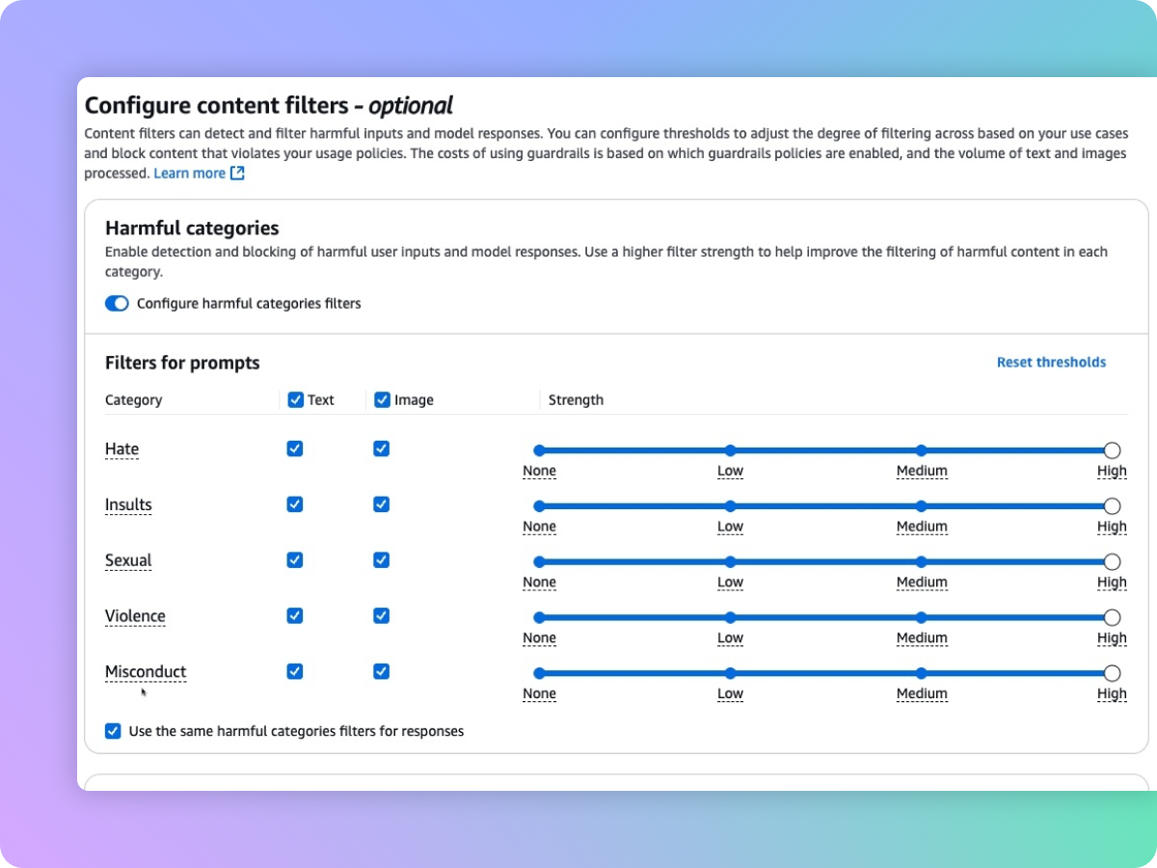Uncheck use same filters for responses
1157x868 pixels.
(x=114, y=731)
